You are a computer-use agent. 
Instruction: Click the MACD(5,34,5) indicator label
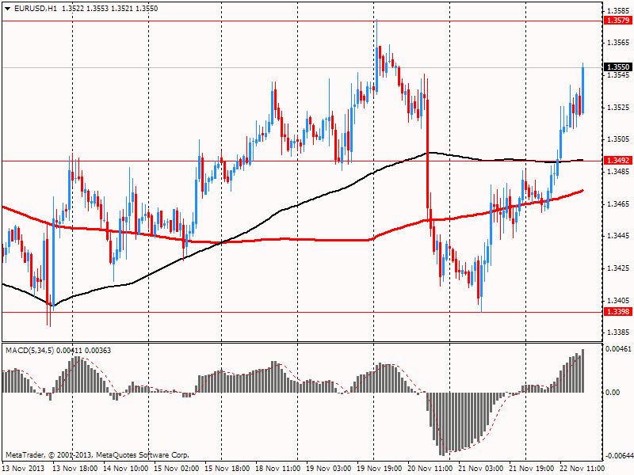pos(31,349)
